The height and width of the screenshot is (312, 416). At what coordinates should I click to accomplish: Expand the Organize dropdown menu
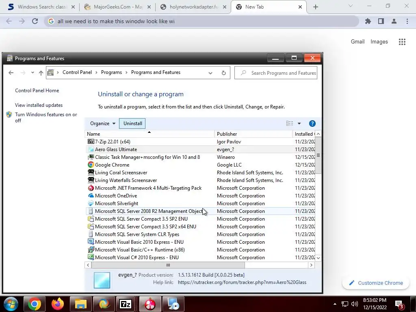click(x=103, y=123)
